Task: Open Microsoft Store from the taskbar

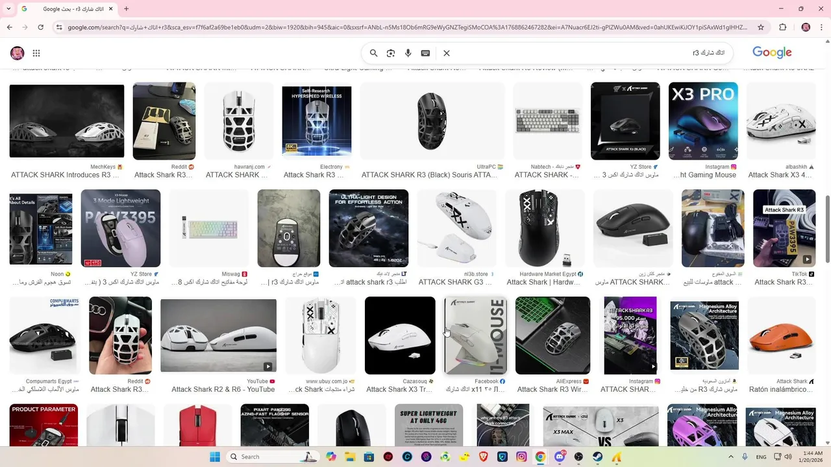Action: [x=369, y=457]
